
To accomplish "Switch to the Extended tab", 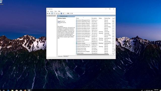I will coord(60,56).
